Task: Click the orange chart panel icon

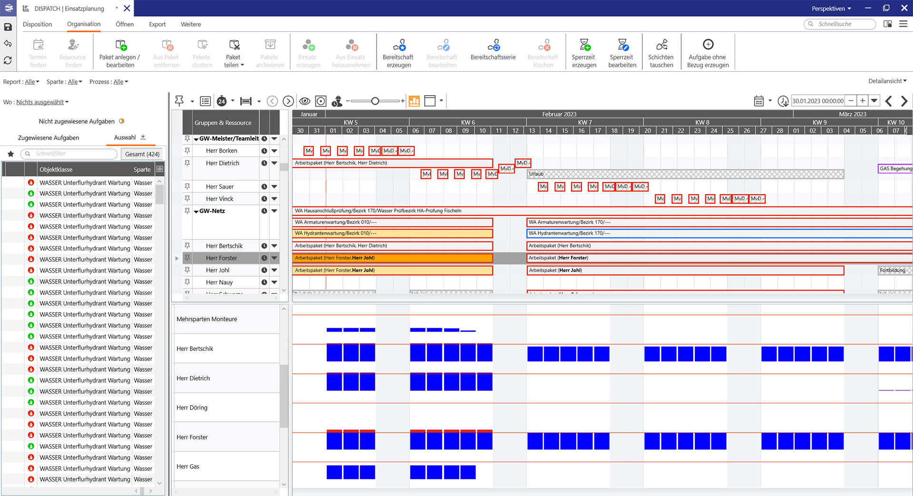Action: 414,101
